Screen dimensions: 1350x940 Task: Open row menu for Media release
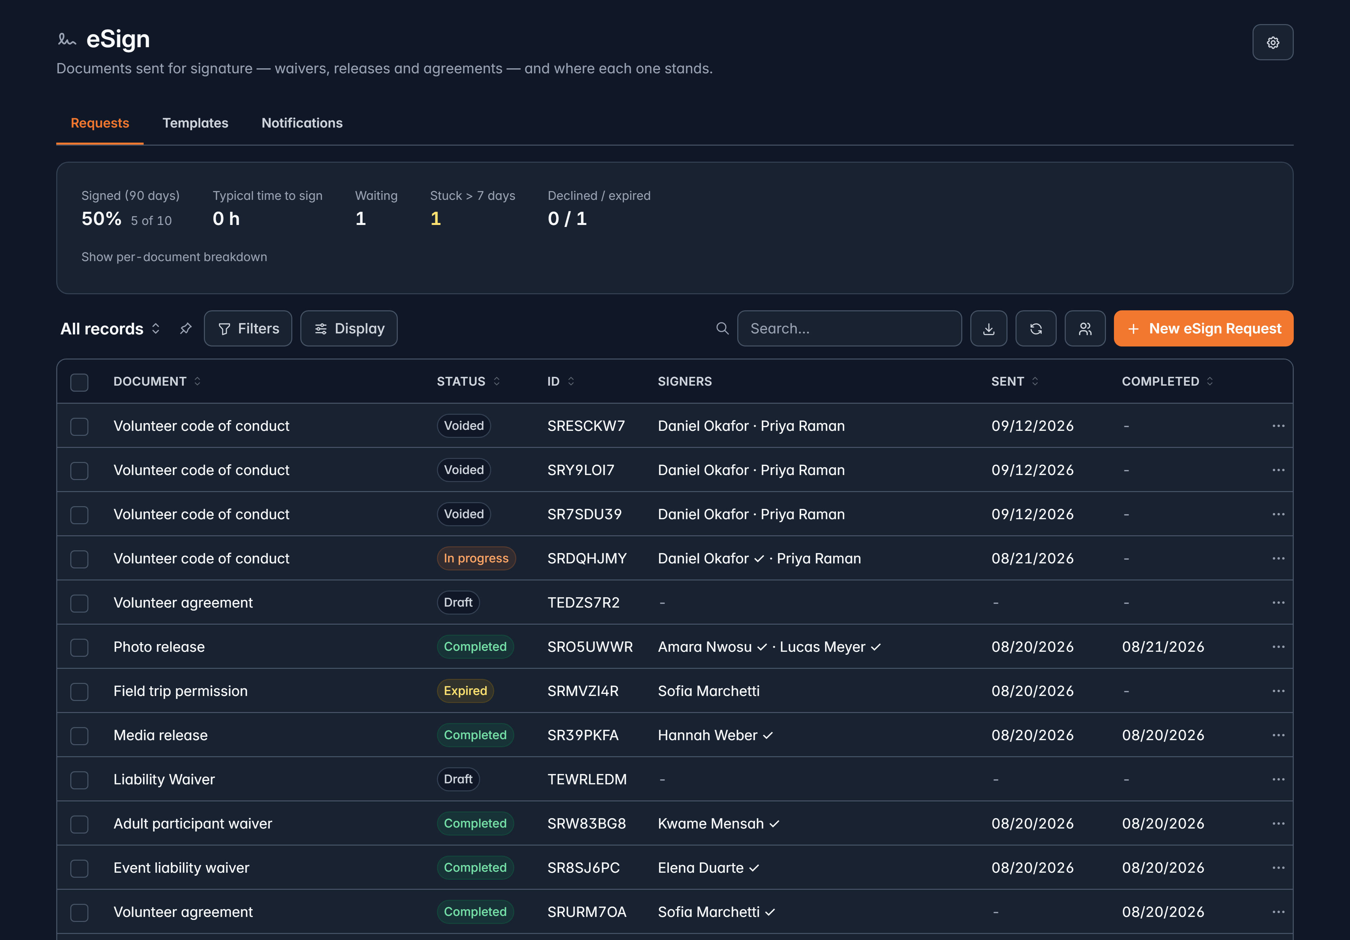click(x=1278, y=735)
